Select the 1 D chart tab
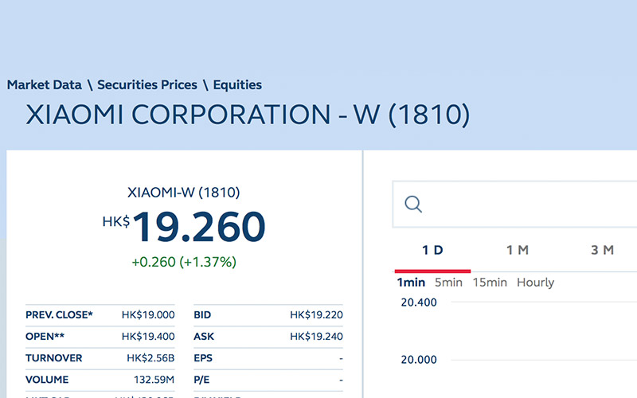Screen dimensions: 637x398 [432, 250]
